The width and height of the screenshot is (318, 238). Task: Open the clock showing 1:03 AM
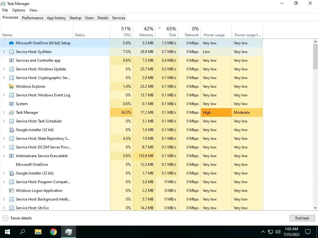(x=291, y=232)
